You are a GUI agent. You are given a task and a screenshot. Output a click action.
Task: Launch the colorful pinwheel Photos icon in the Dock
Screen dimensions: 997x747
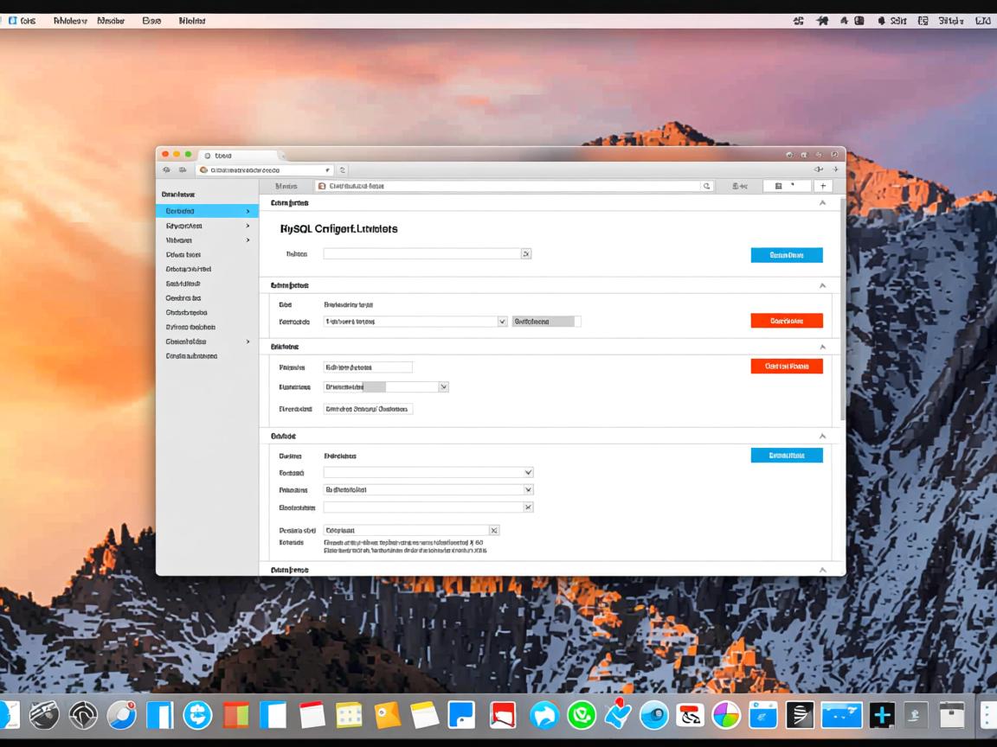(x=726, y=715)
